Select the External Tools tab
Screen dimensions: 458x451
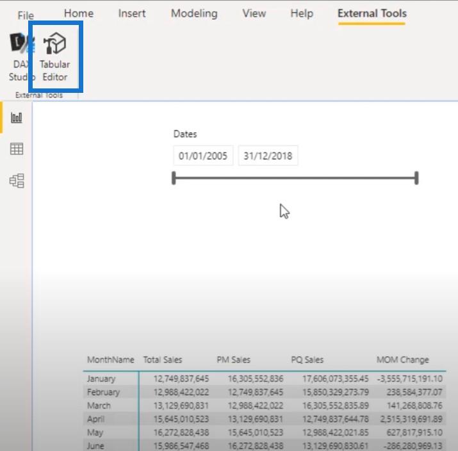[x=372, y=13]
